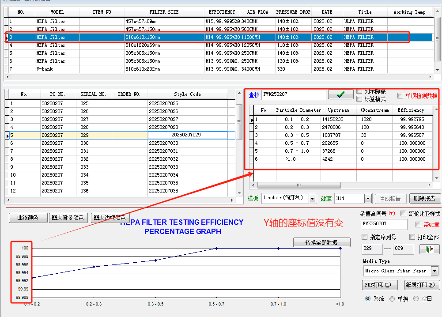The width and height of the screenshot is (442, 317).
Task: Click the filter table's scroll down arrow
Action: coord(438,70)
